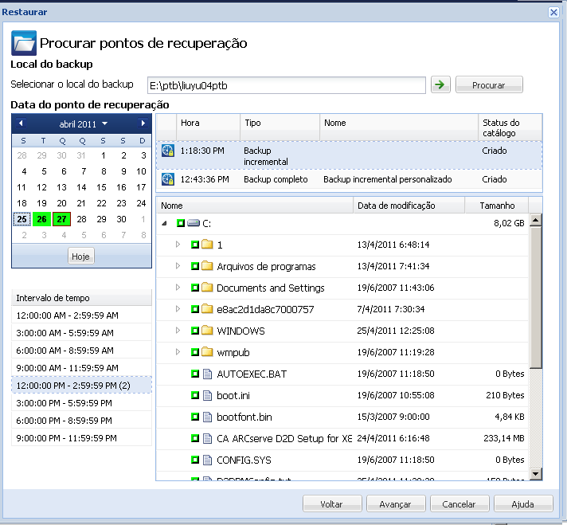Sort recovery points by Hora column
Viewport: 567px width, 525px height.
pos(209,127)
